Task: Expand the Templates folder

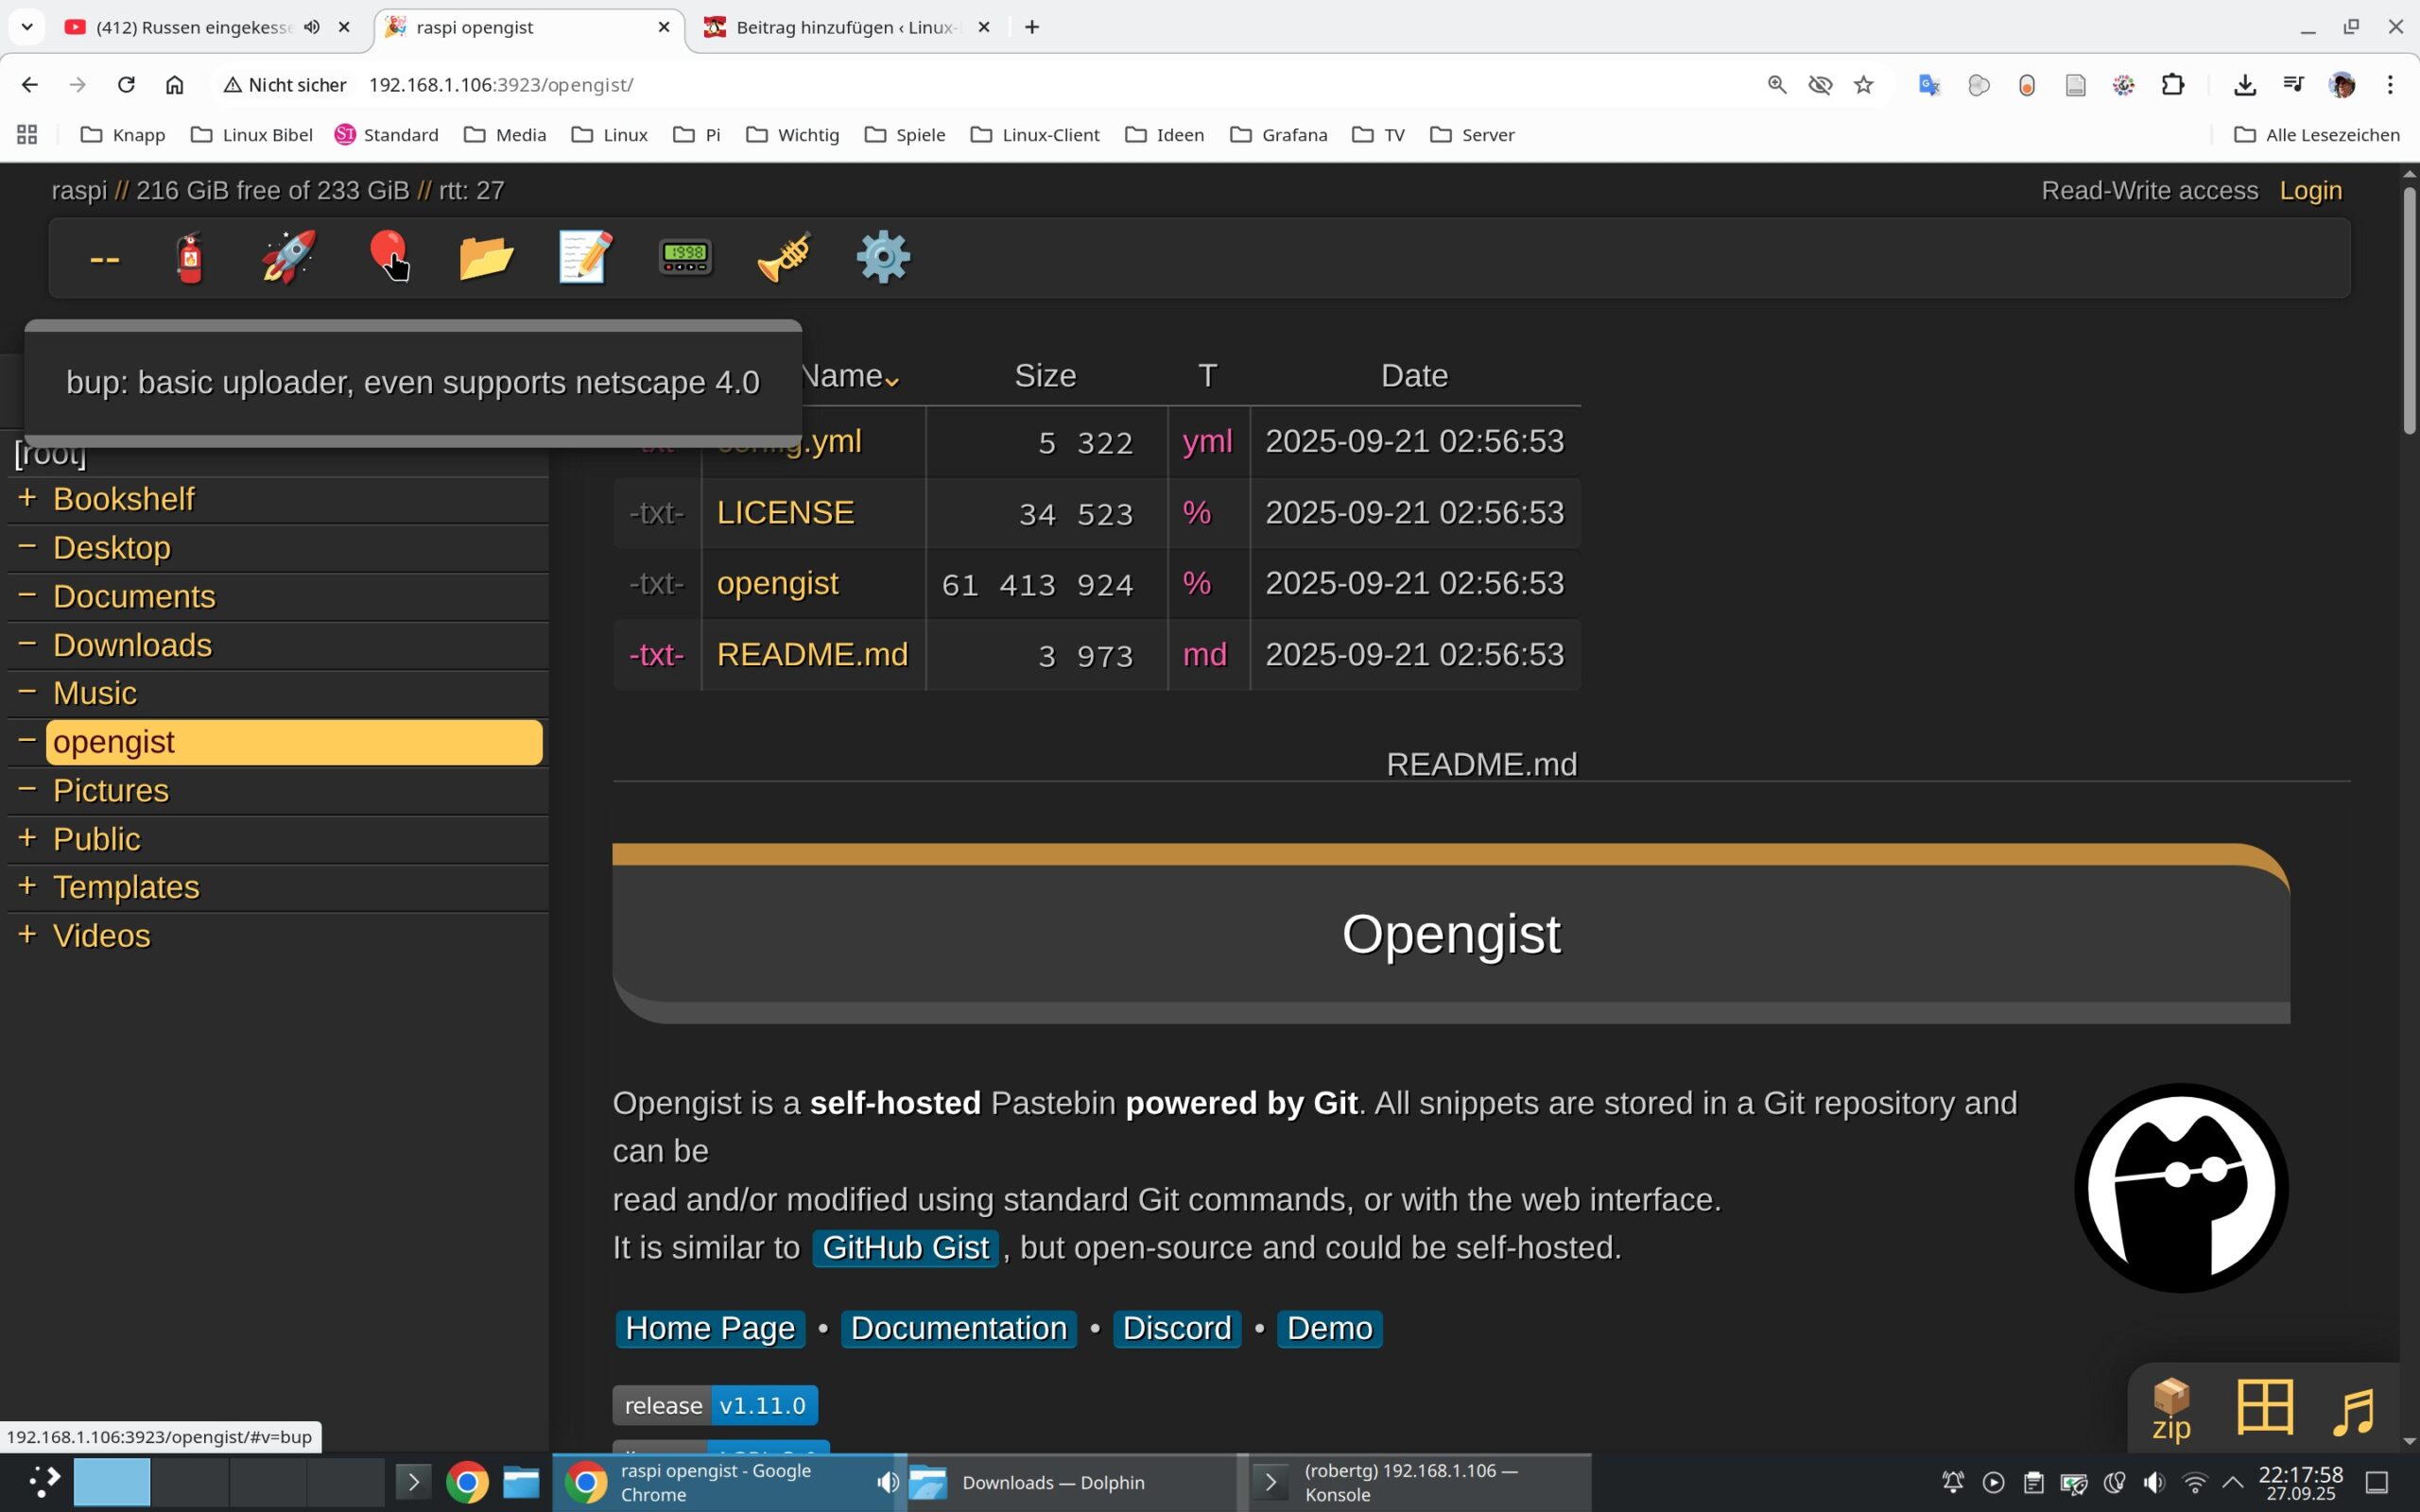Action: click(x=27, y=885)
